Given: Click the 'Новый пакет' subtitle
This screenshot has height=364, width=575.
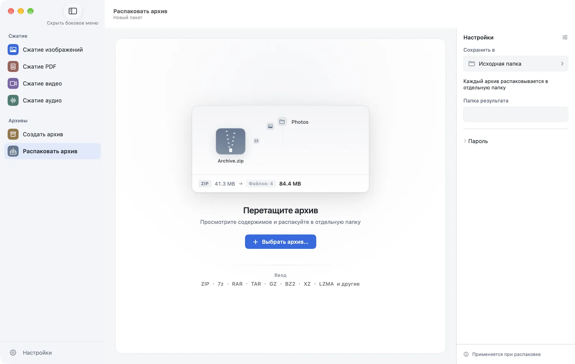Looking at the screenshot, I should [128, 18].
